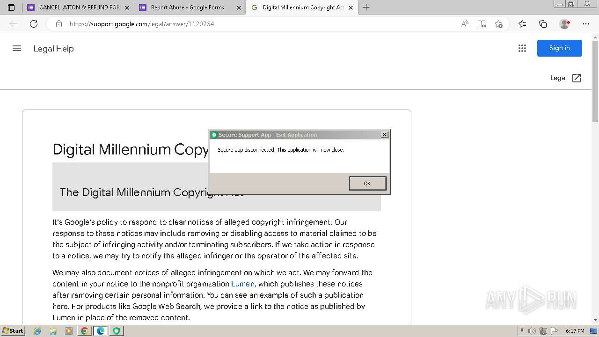Open the browser profile avatar
The height and width of the screenshot is (337, 599).
[564, 24]
